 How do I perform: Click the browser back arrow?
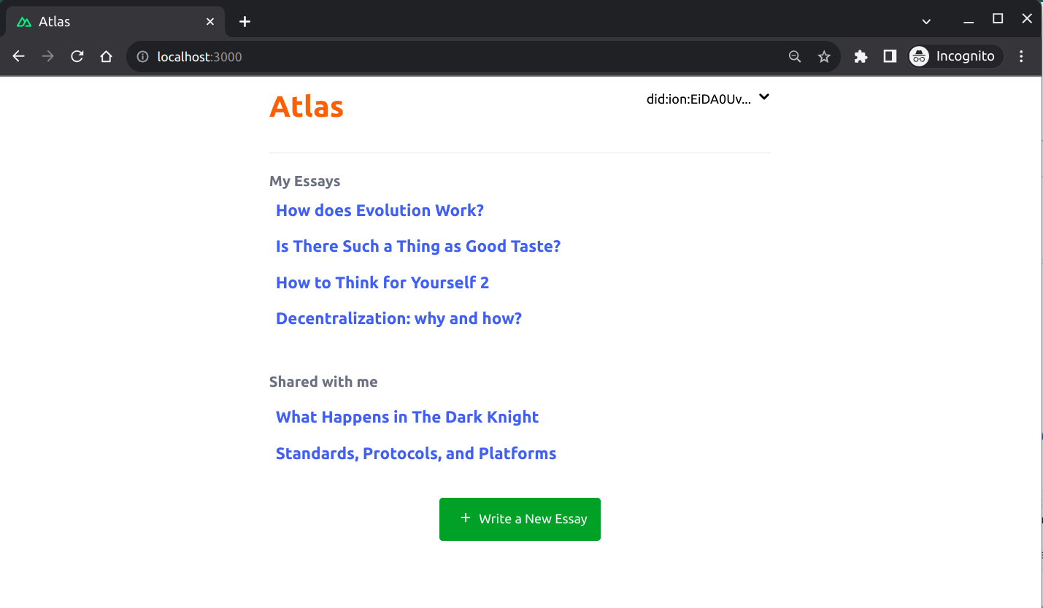19,57
